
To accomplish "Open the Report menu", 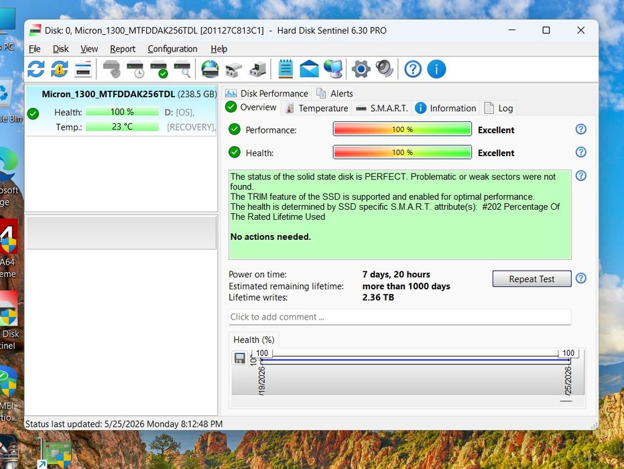I will pyautogui.click(x=123, y=49).
